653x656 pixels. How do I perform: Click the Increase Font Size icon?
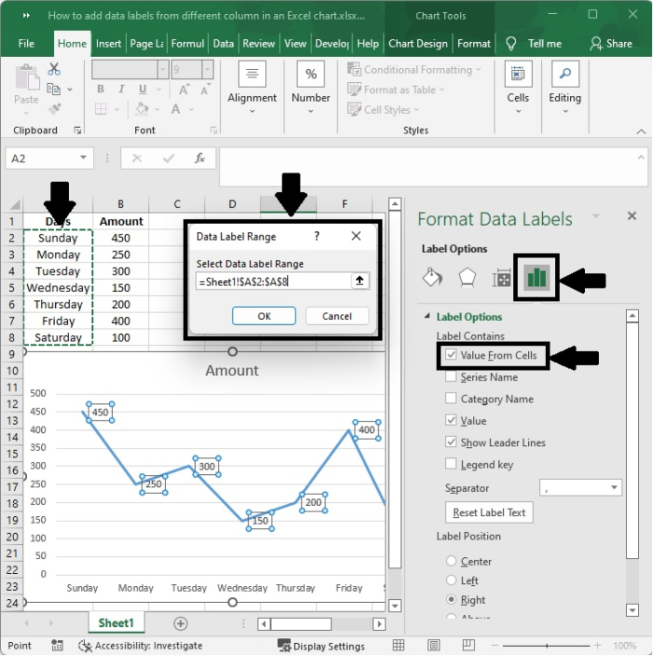[184, 89]
